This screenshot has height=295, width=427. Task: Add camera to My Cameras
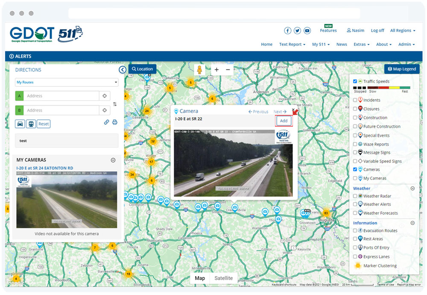[284, 121]
